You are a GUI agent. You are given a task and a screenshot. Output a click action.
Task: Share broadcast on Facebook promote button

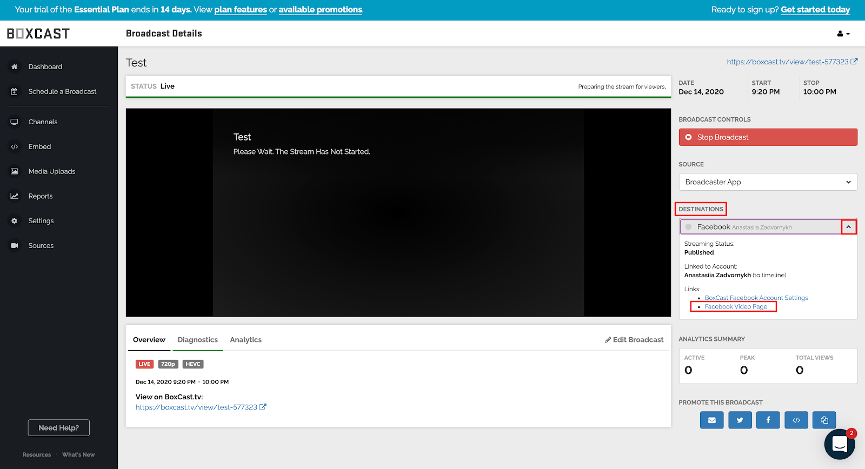point(768,420)
